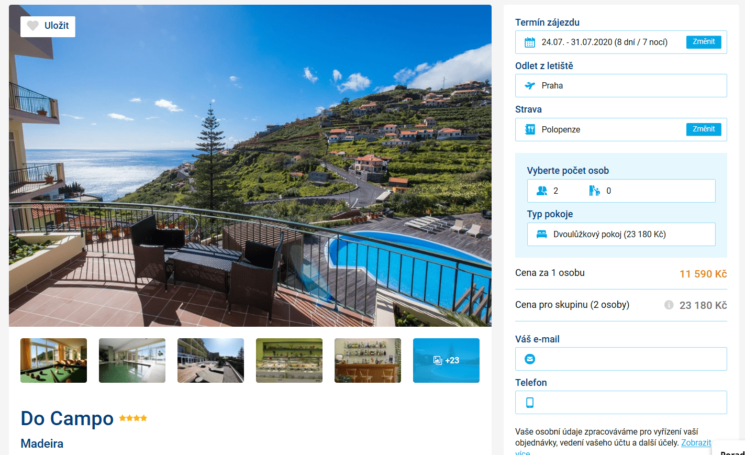Click the envelope icon in e-mail field
The height and width of the screenshot is (455, 745).
530,359
